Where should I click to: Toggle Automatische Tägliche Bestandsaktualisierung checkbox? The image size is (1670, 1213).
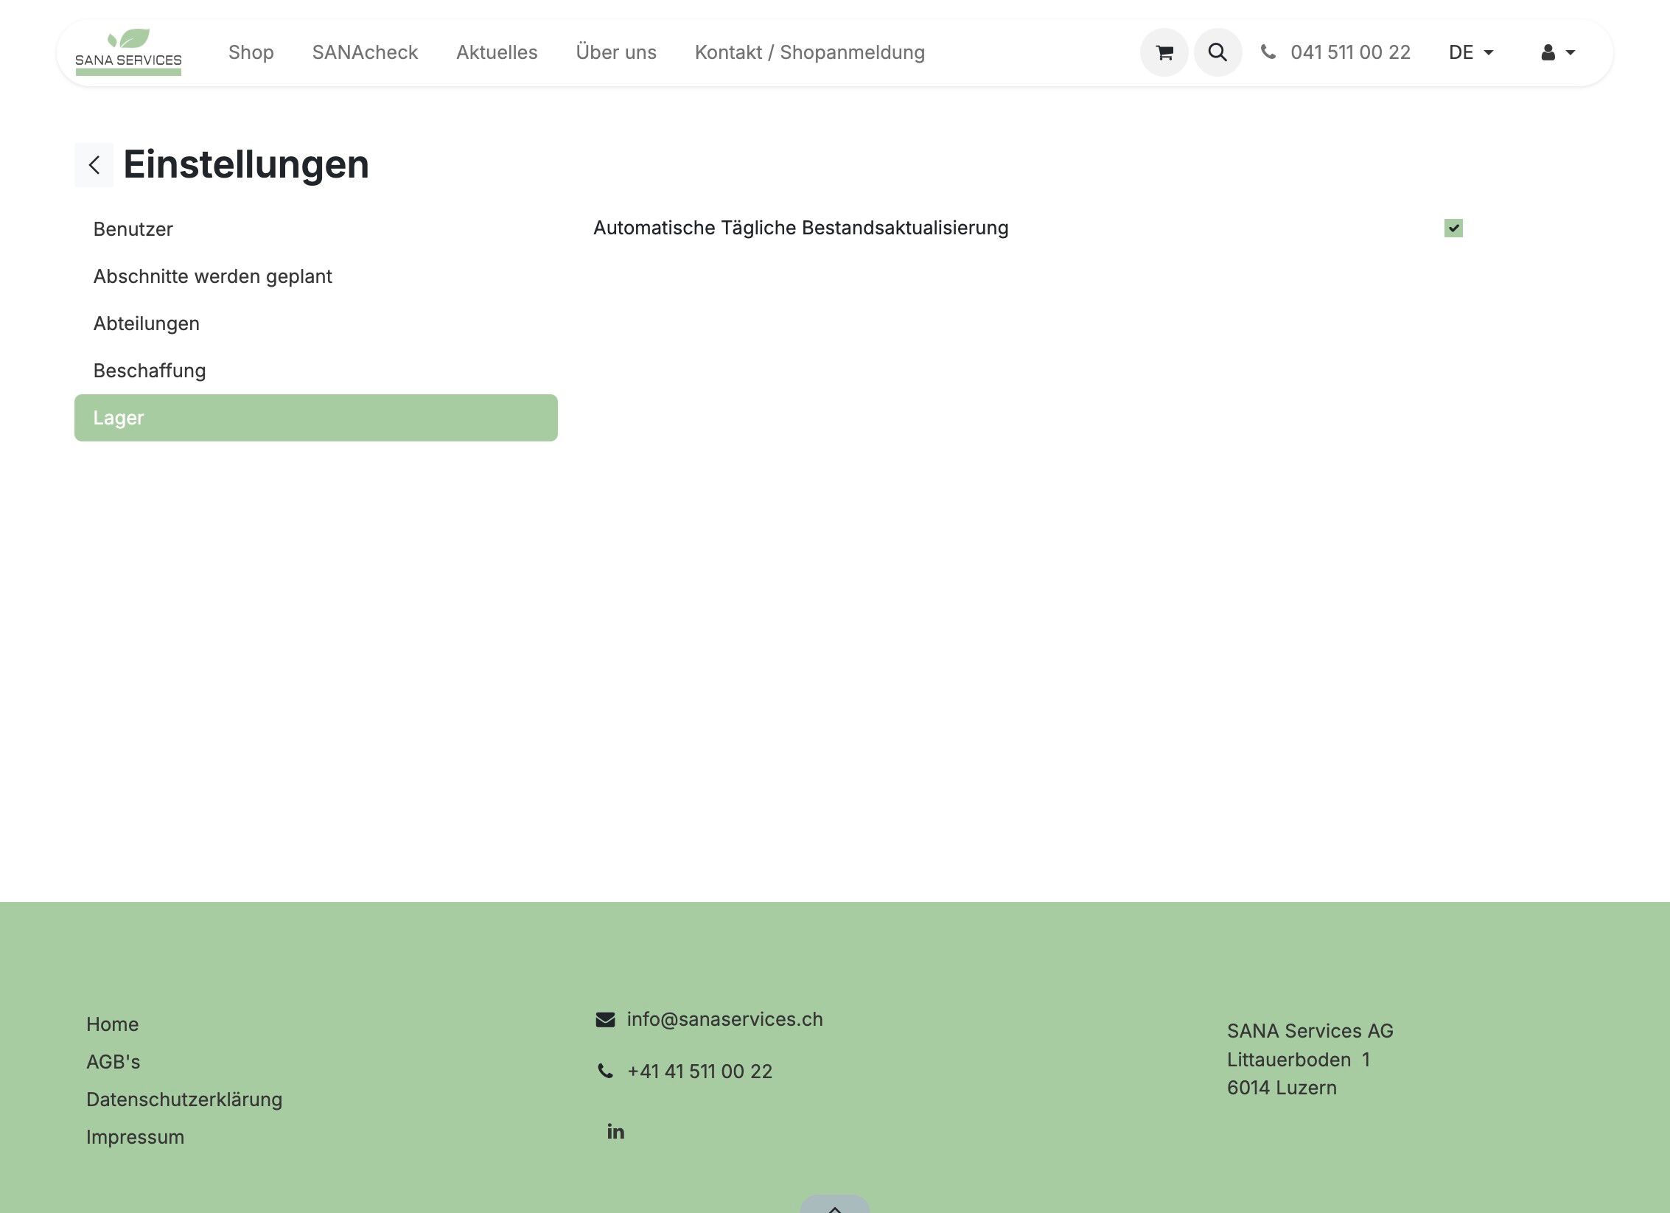[x=1453, y=228]
